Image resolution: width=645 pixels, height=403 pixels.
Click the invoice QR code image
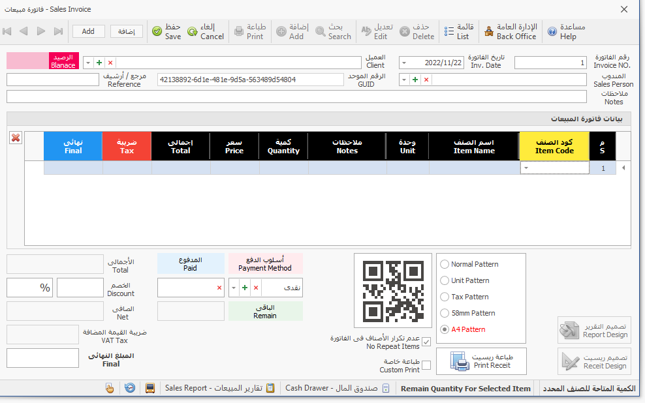tap(393, 291)
